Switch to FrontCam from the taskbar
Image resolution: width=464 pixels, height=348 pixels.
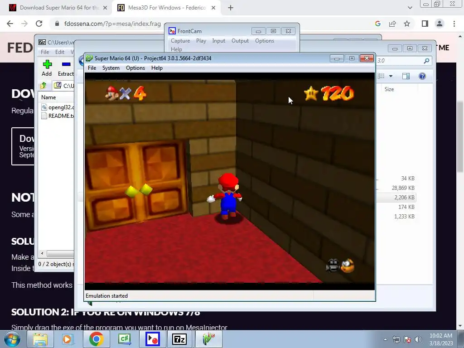pyautogui.click(x=152, y=339)
